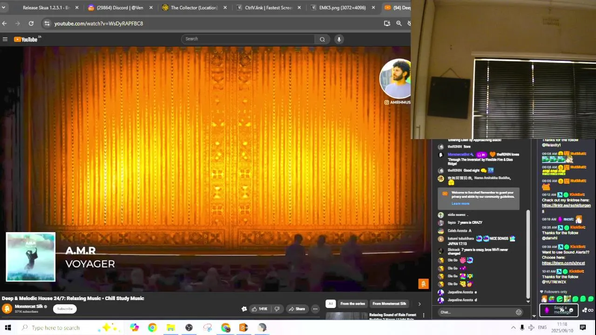Open blerp.com link in overlay chat
596x335 pixels.
[563, 263]
